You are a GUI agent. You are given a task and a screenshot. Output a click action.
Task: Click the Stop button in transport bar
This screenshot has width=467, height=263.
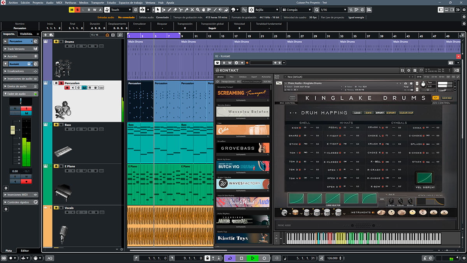point(241,258)
